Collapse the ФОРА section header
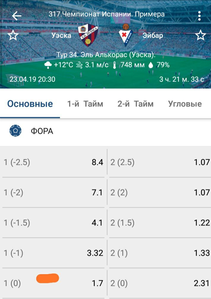The height and width of the screenshot is (299, 211). pyautogui.click(x=105, y=131)
